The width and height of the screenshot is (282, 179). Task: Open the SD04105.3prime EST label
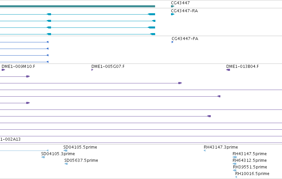pos(58,154)
